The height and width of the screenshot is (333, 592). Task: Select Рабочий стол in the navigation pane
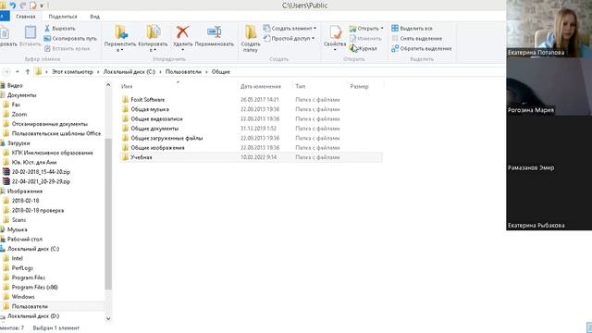coord(25,239)
